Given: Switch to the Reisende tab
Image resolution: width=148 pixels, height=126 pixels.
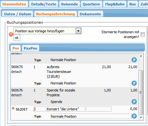Looking at the screenshot, I should [x=69, y=4].
